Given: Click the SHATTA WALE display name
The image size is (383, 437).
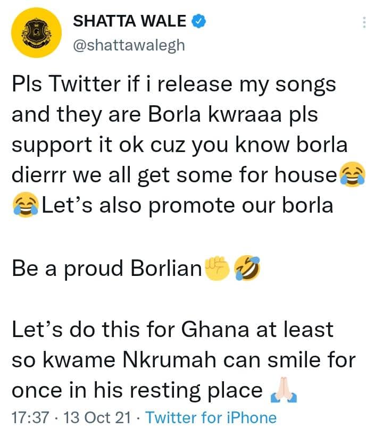Looking at the screenshot, I should (130, 21).
